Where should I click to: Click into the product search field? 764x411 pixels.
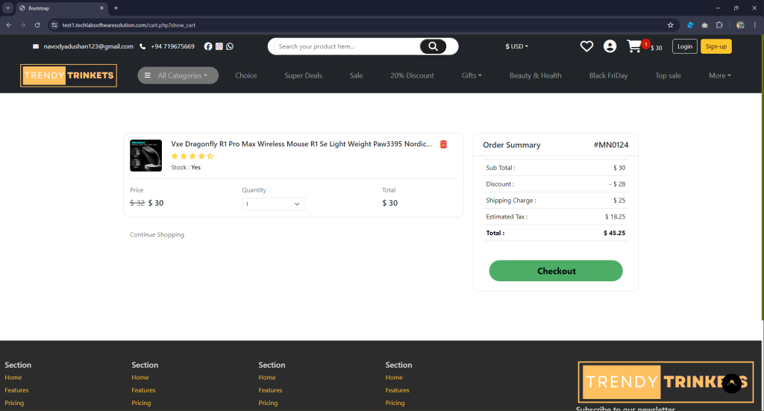pyautogui.click(x=347, y=46)
